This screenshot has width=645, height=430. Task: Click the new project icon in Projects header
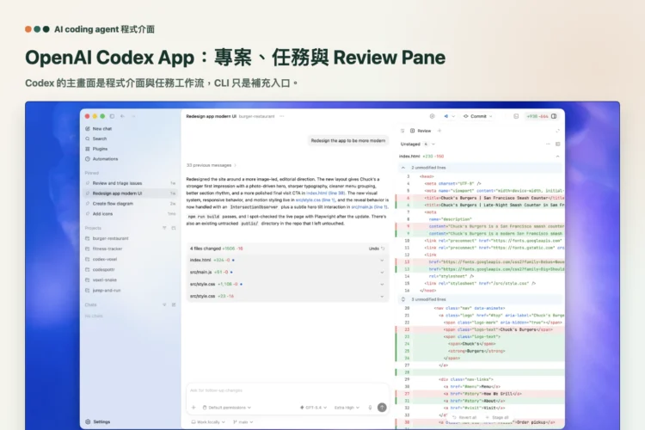[174, 228]
